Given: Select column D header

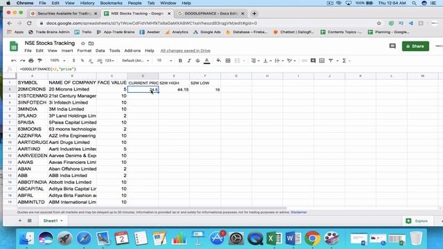Looking at the screenshot, I should pos(143,76).
